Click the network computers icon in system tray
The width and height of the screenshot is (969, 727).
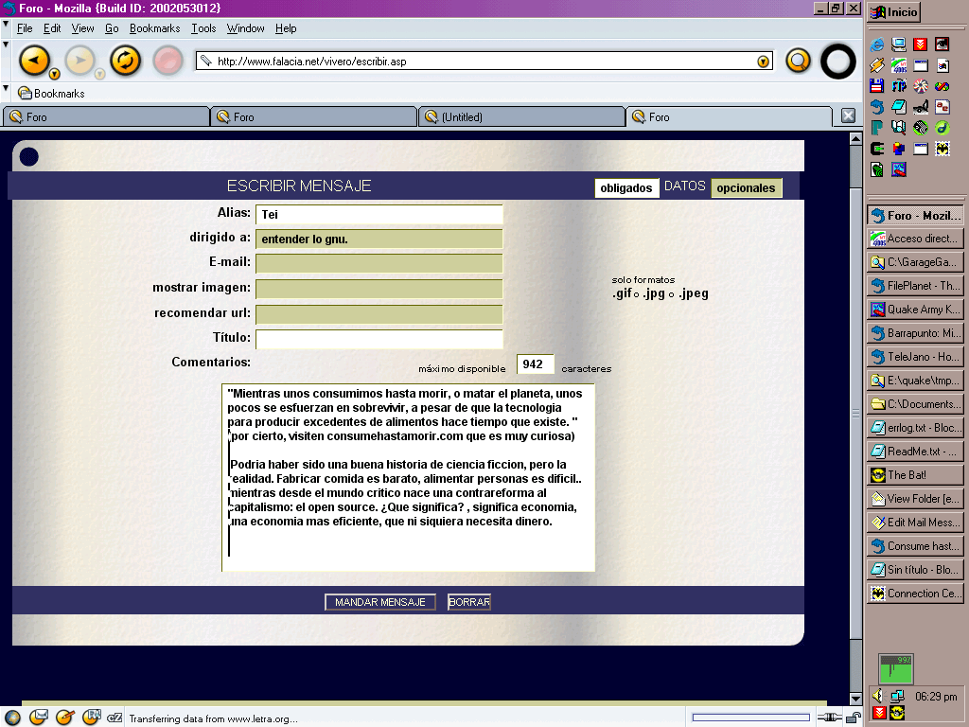click(x=897, y=696)
